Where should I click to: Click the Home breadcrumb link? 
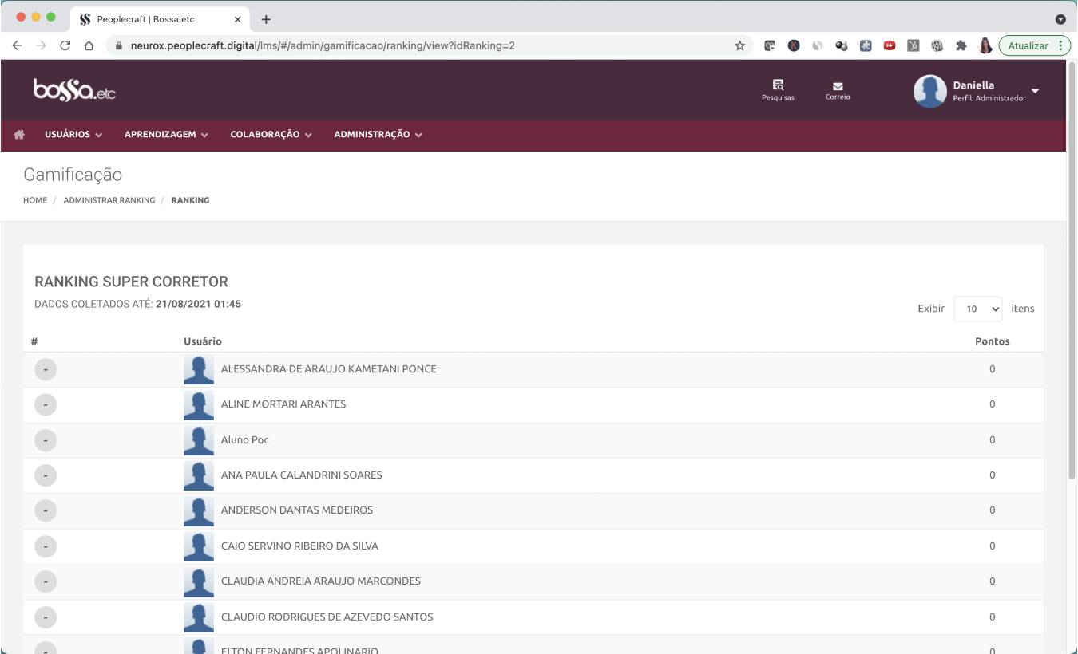tap(35, 200)
